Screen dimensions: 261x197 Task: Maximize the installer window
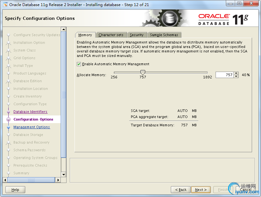pyautogui.click(x=239, y=4)
